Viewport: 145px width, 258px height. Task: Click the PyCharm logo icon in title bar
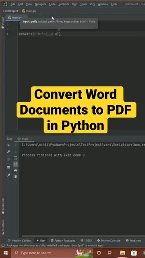[5, 4]
